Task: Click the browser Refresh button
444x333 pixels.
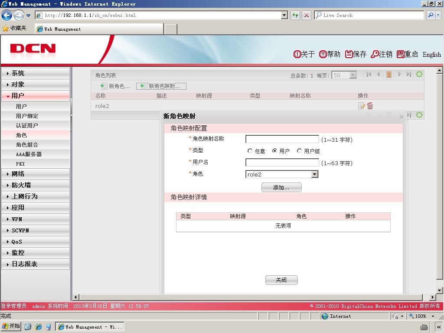Action: point(295,15)
